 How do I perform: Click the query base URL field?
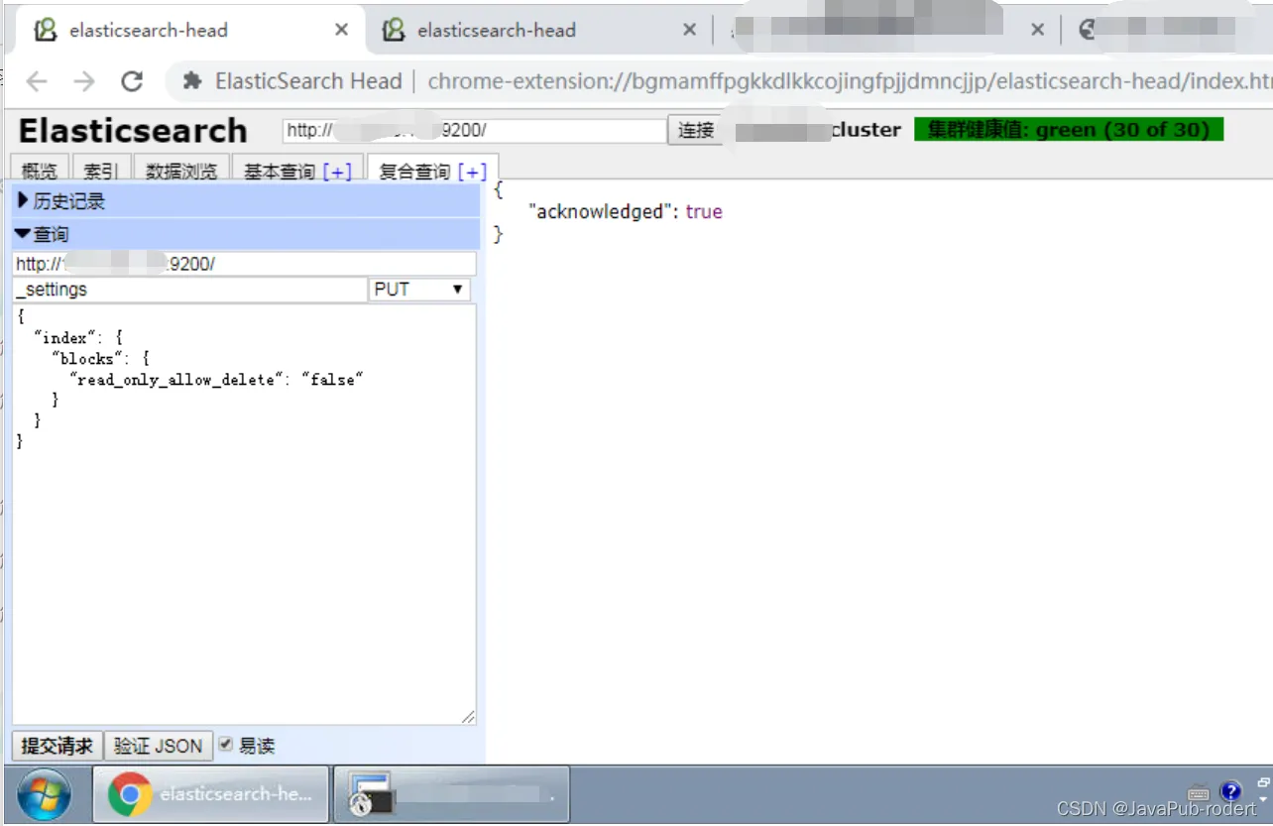click(245, 264)
